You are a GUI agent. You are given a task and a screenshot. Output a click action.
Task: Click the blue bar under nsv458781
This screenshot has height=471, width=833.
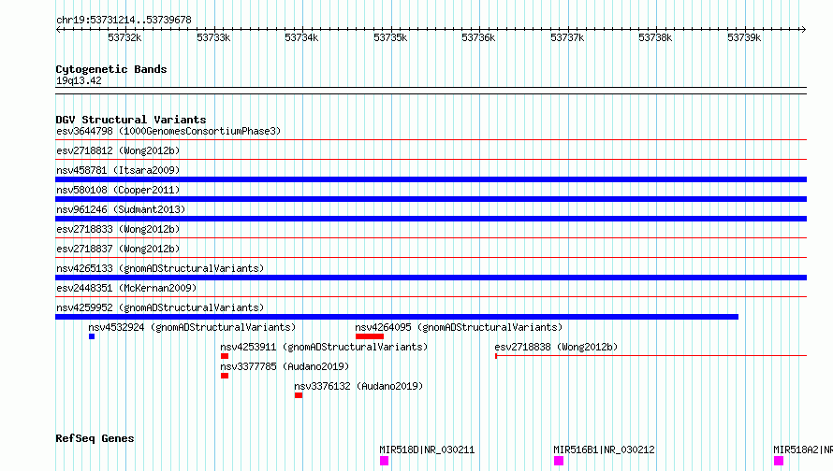(431, 179)
